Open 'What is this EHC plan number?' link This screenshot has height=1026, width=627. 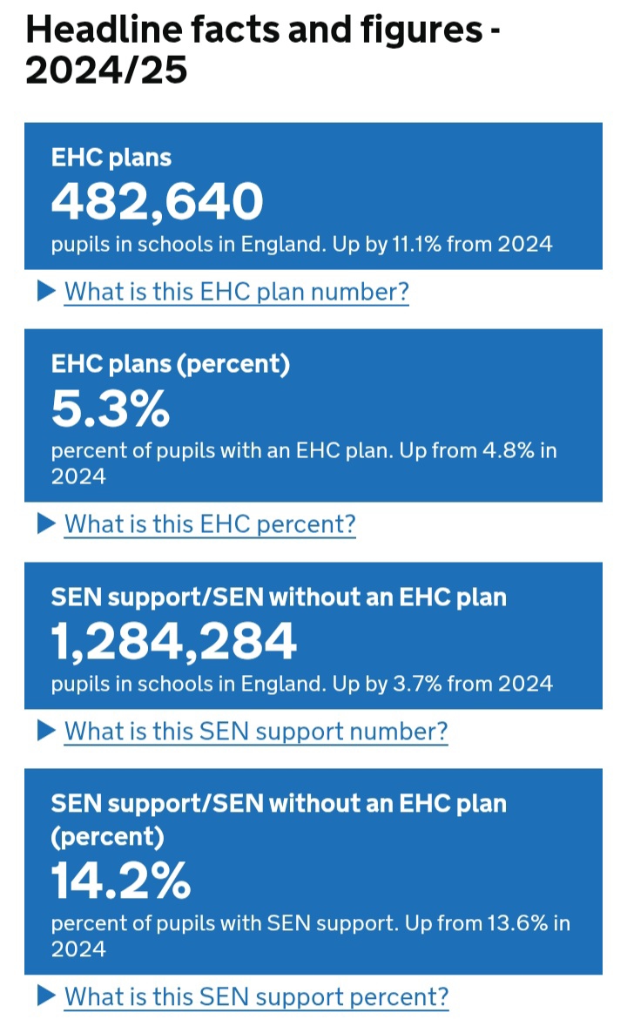pos(237,292)
